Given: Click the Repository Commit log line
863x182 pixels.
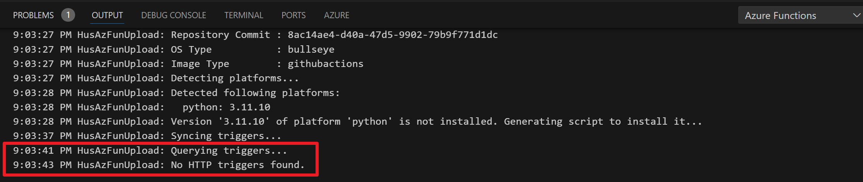Looking at the screenshot, I should 256,35.
